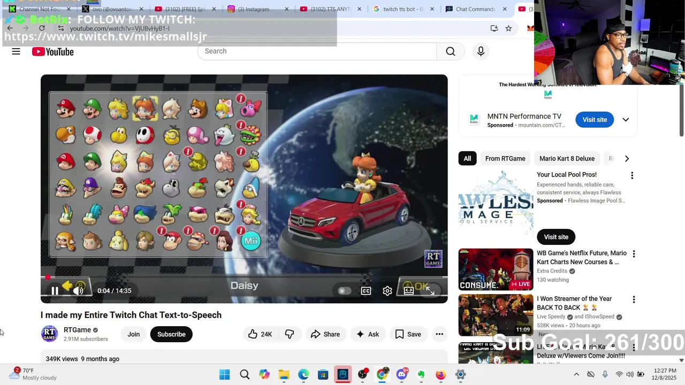Open Discord from the taskbar
The image size is (685, 385).
tap(402, 374)
